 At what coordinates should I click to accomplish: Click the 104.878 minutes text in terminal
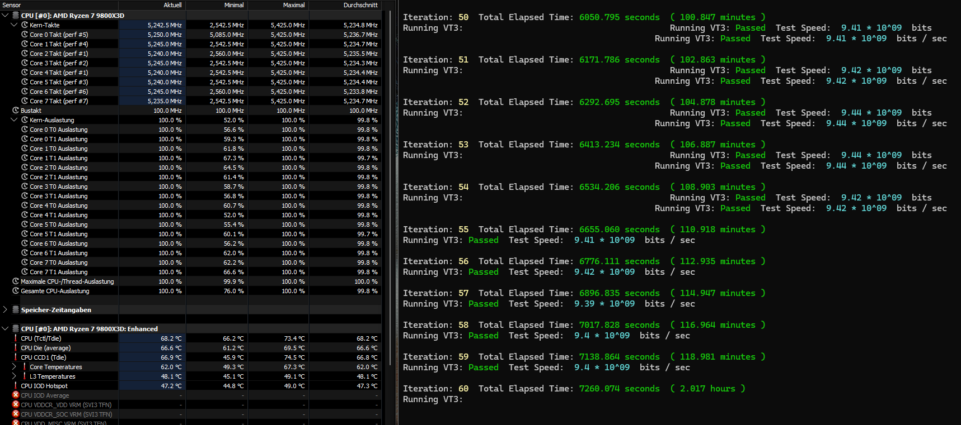point(718,102)
